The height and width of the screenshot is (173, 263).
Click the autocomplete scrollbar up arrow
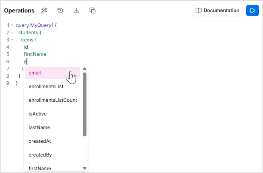(84, 69)
